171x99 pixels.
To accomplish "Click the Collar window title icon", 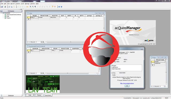I will [x=28, y=13].
